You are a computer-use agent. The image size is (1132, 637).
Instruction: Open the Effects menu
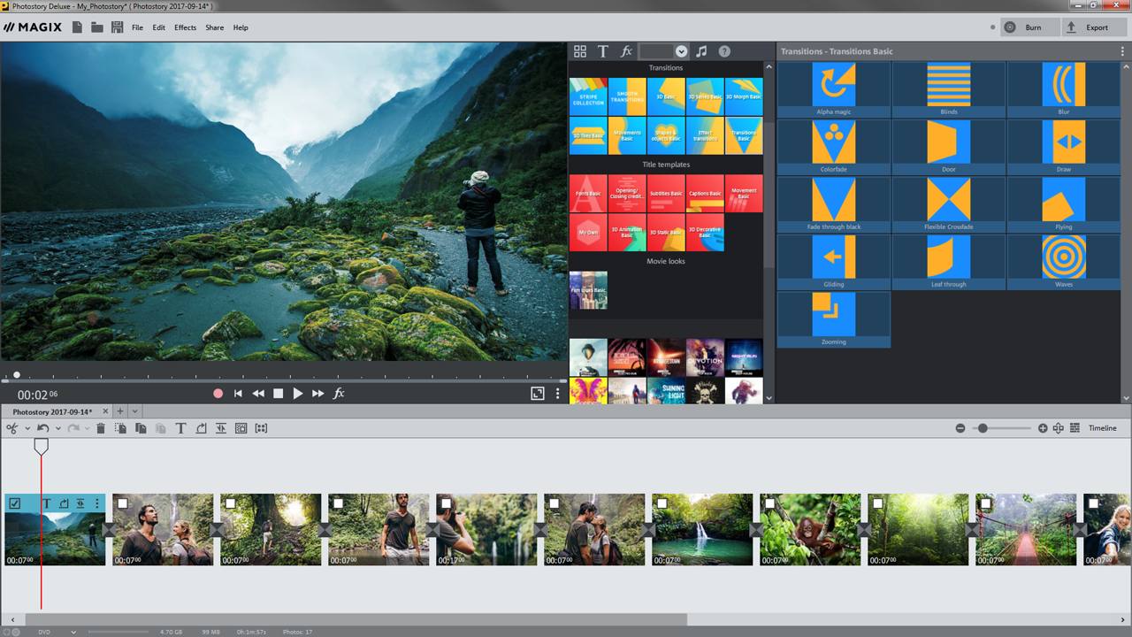pyautogui.click(x=185, y=27)
